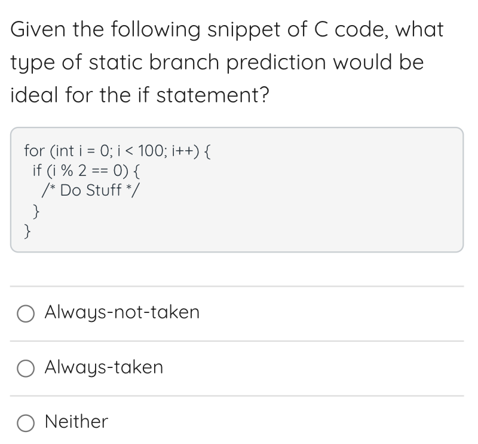Click the "Always-not-taken" answer label text
Viewport: 478px width, 444px height.
[x=122, y=312]
